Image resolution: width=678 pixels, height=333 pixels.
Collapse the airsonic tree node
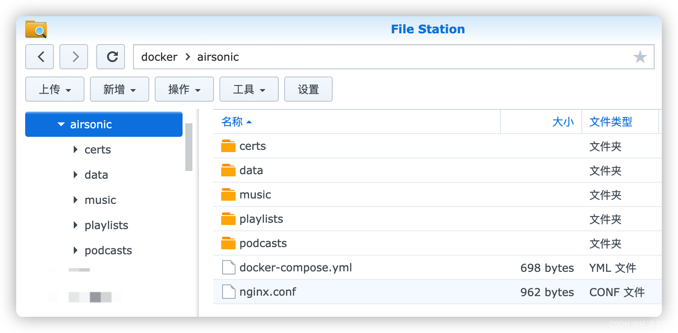[61, 125]
